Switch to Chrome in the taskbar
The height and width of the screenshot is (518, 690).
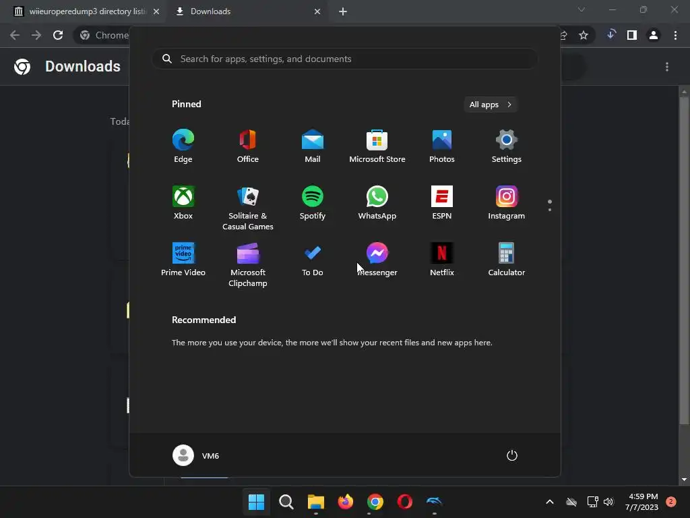pyautogui.click(x=375, y=501)
